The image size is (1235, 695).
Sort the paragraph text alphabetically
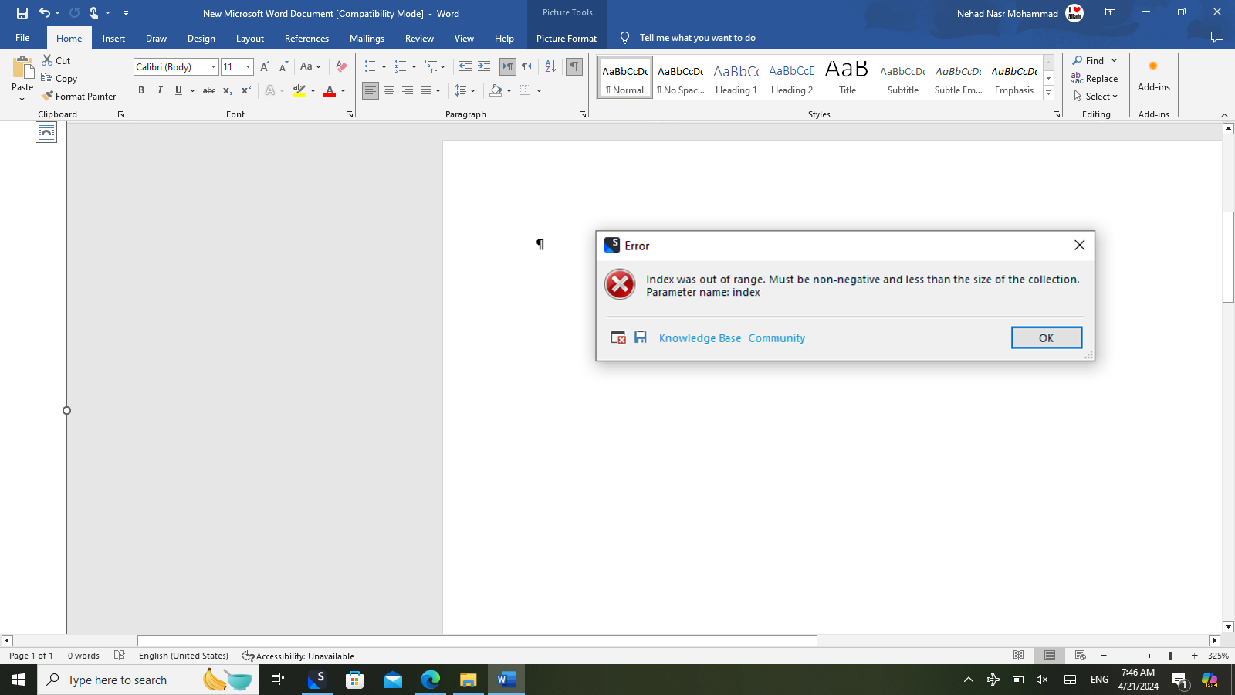tap(550, 67)
